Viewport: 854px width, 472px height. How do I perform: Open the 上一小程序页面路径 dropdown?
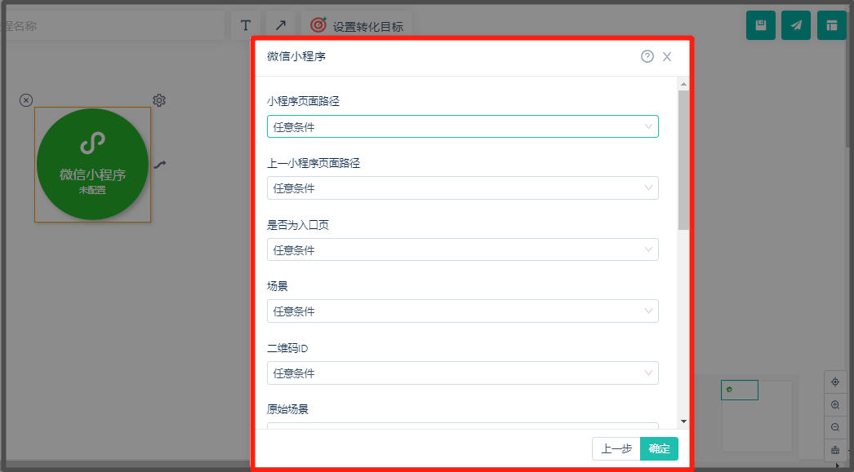coord(462,188)
